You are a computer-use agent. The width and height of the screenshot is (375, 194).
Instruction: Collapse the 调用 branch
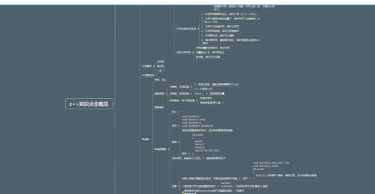[x=179, y=142]
